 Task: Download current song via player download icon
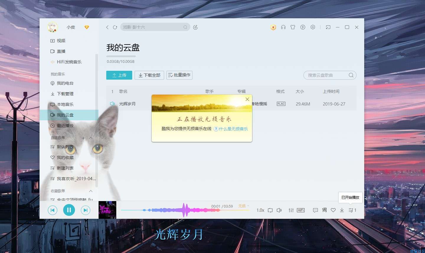pyautogui.click(x=342, y=210)
